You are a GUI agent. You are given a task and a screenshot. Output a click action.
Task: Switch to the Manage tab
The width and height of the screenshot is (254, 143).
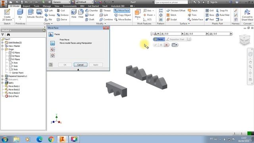[x=47, y=6]
